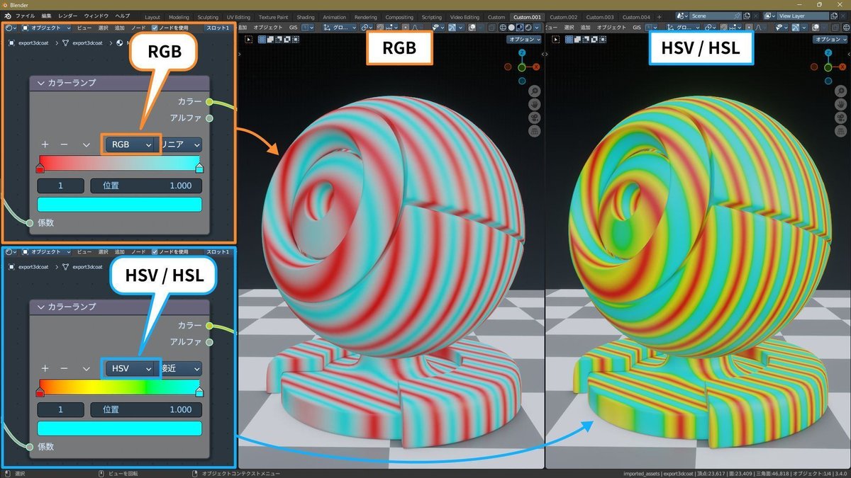The width and height of the screenshot is (851, 478).
Task: Add a color stop in top color ramp
Action: point(45,144)
